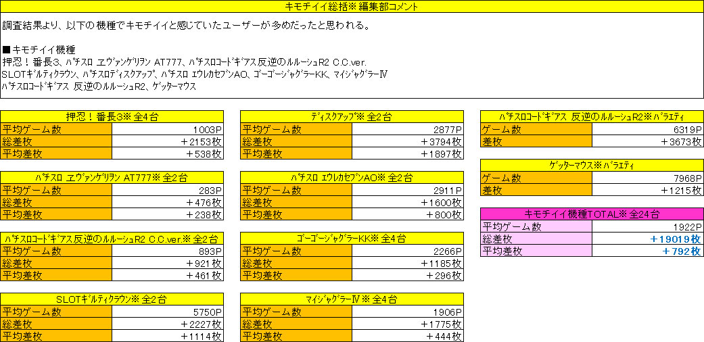The height and width of the screenshot is (342, 704).
Task: Click the ディスクアップ 全2台 table header
Action: pos(352,117)
